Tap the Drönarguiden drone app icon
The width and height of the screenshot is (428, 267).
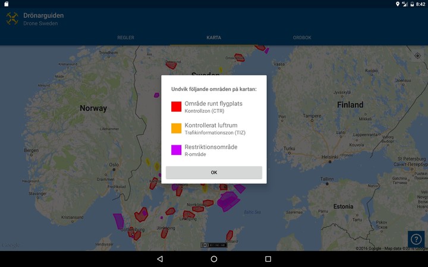12,19
